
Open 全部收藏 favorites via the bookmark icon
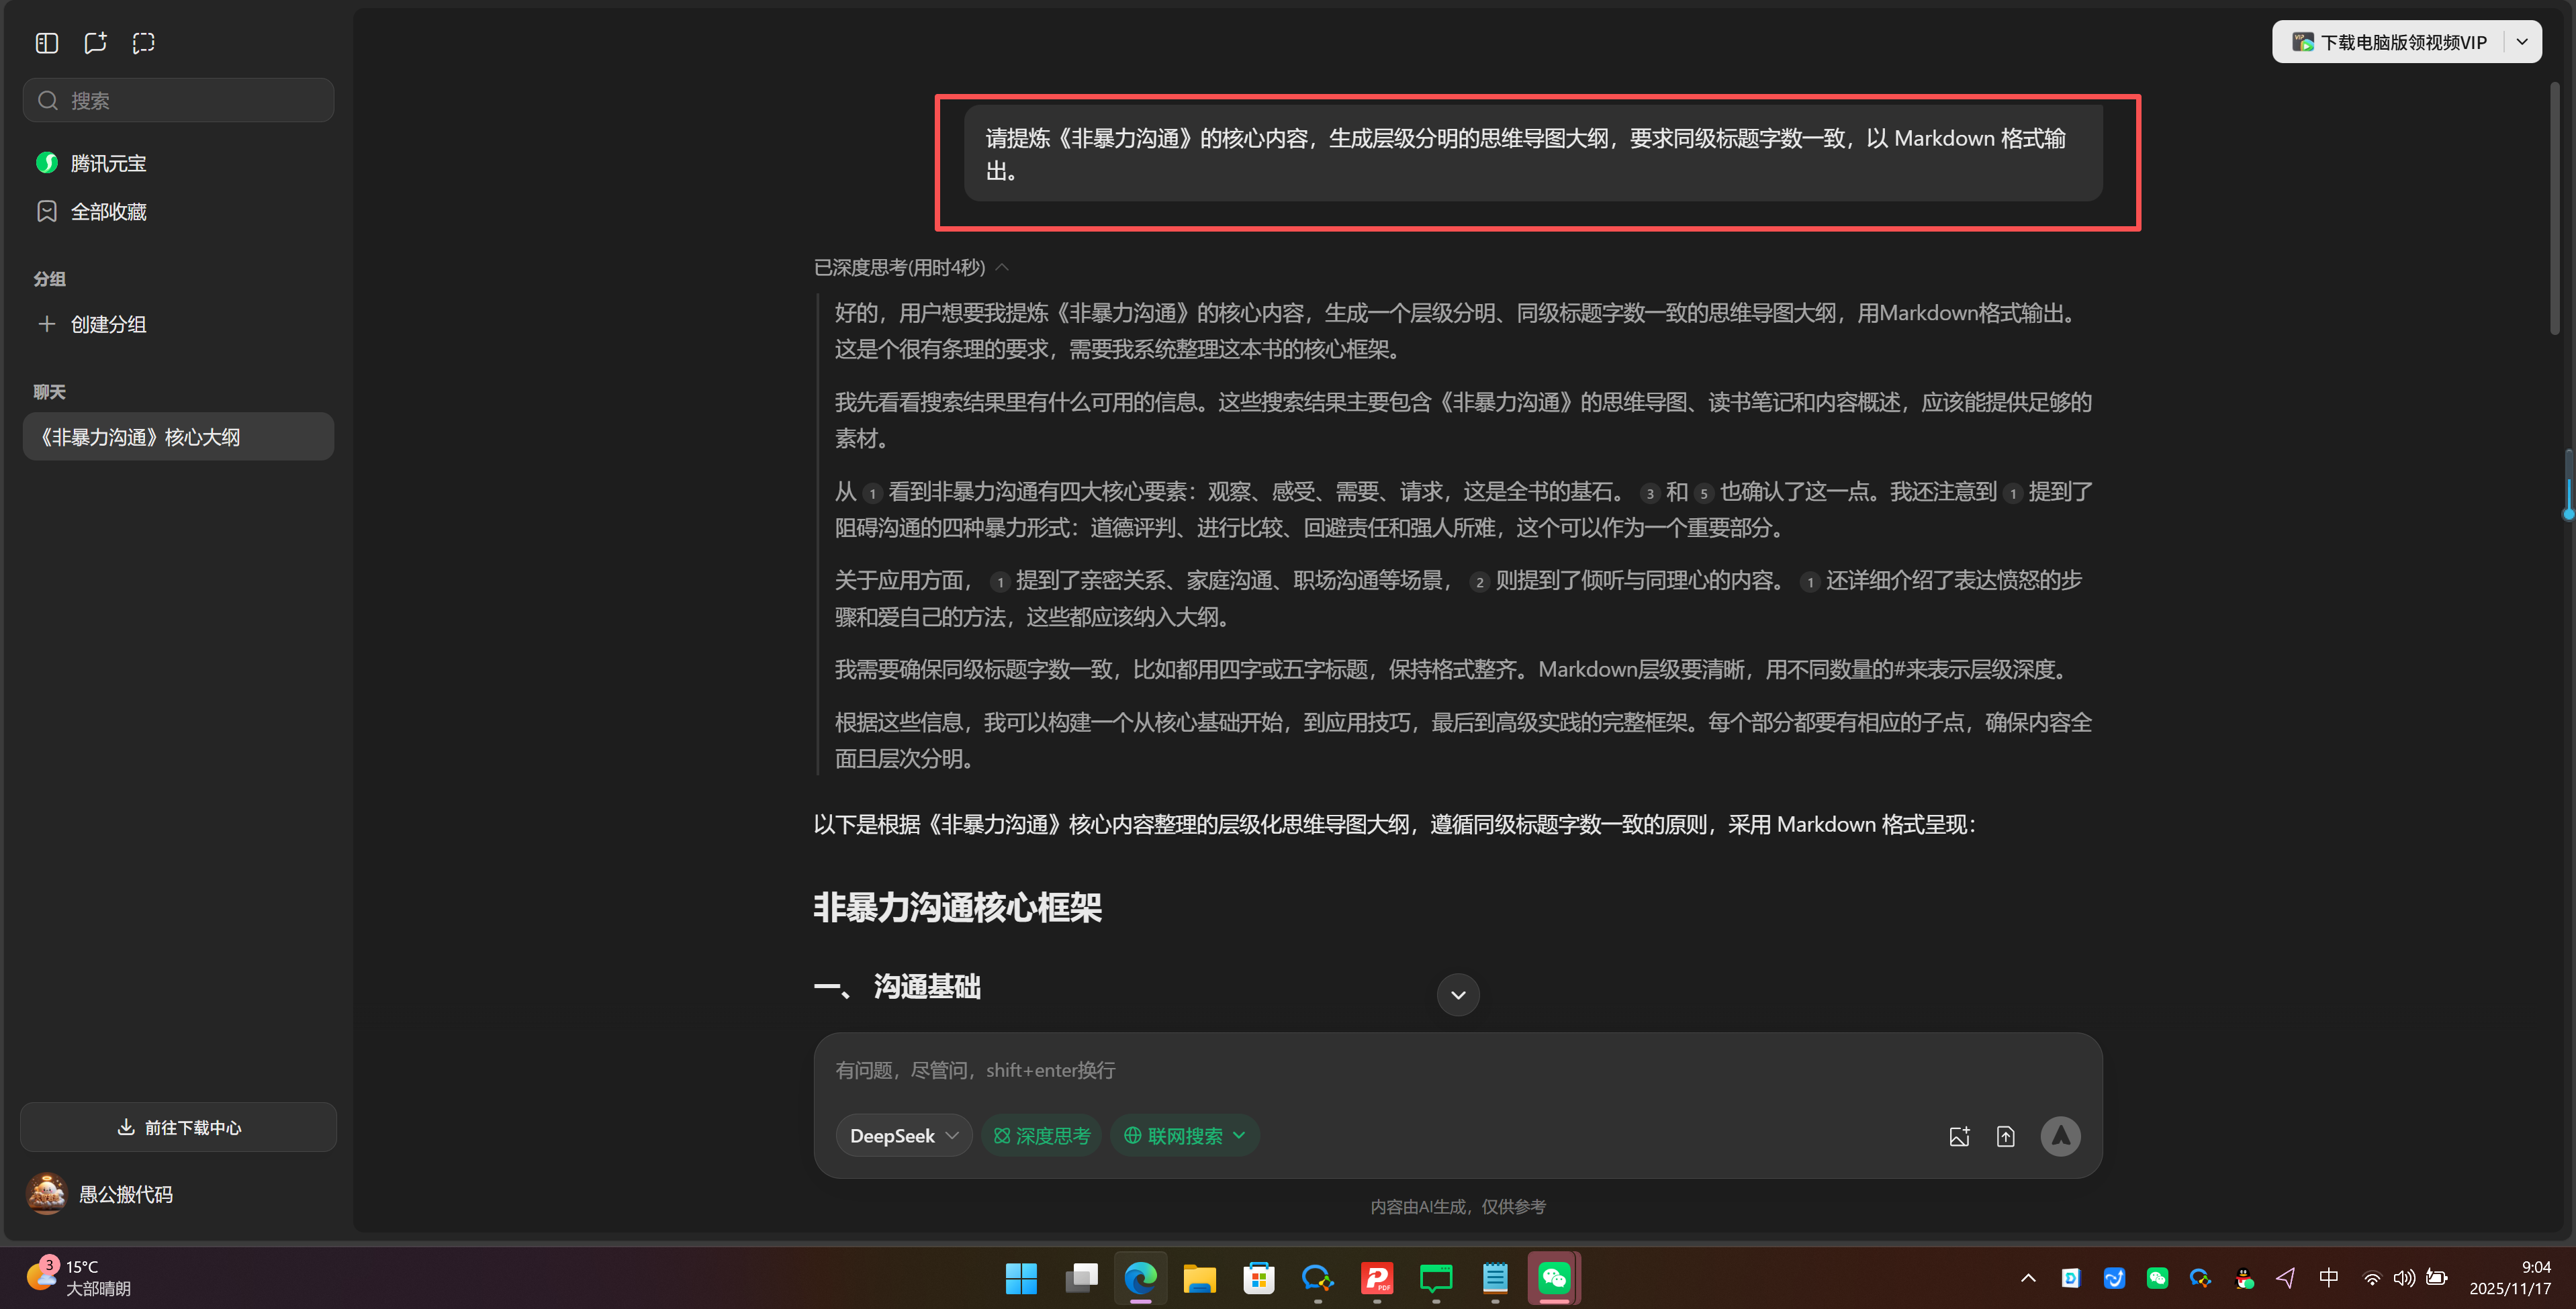[x=46, y=211]
